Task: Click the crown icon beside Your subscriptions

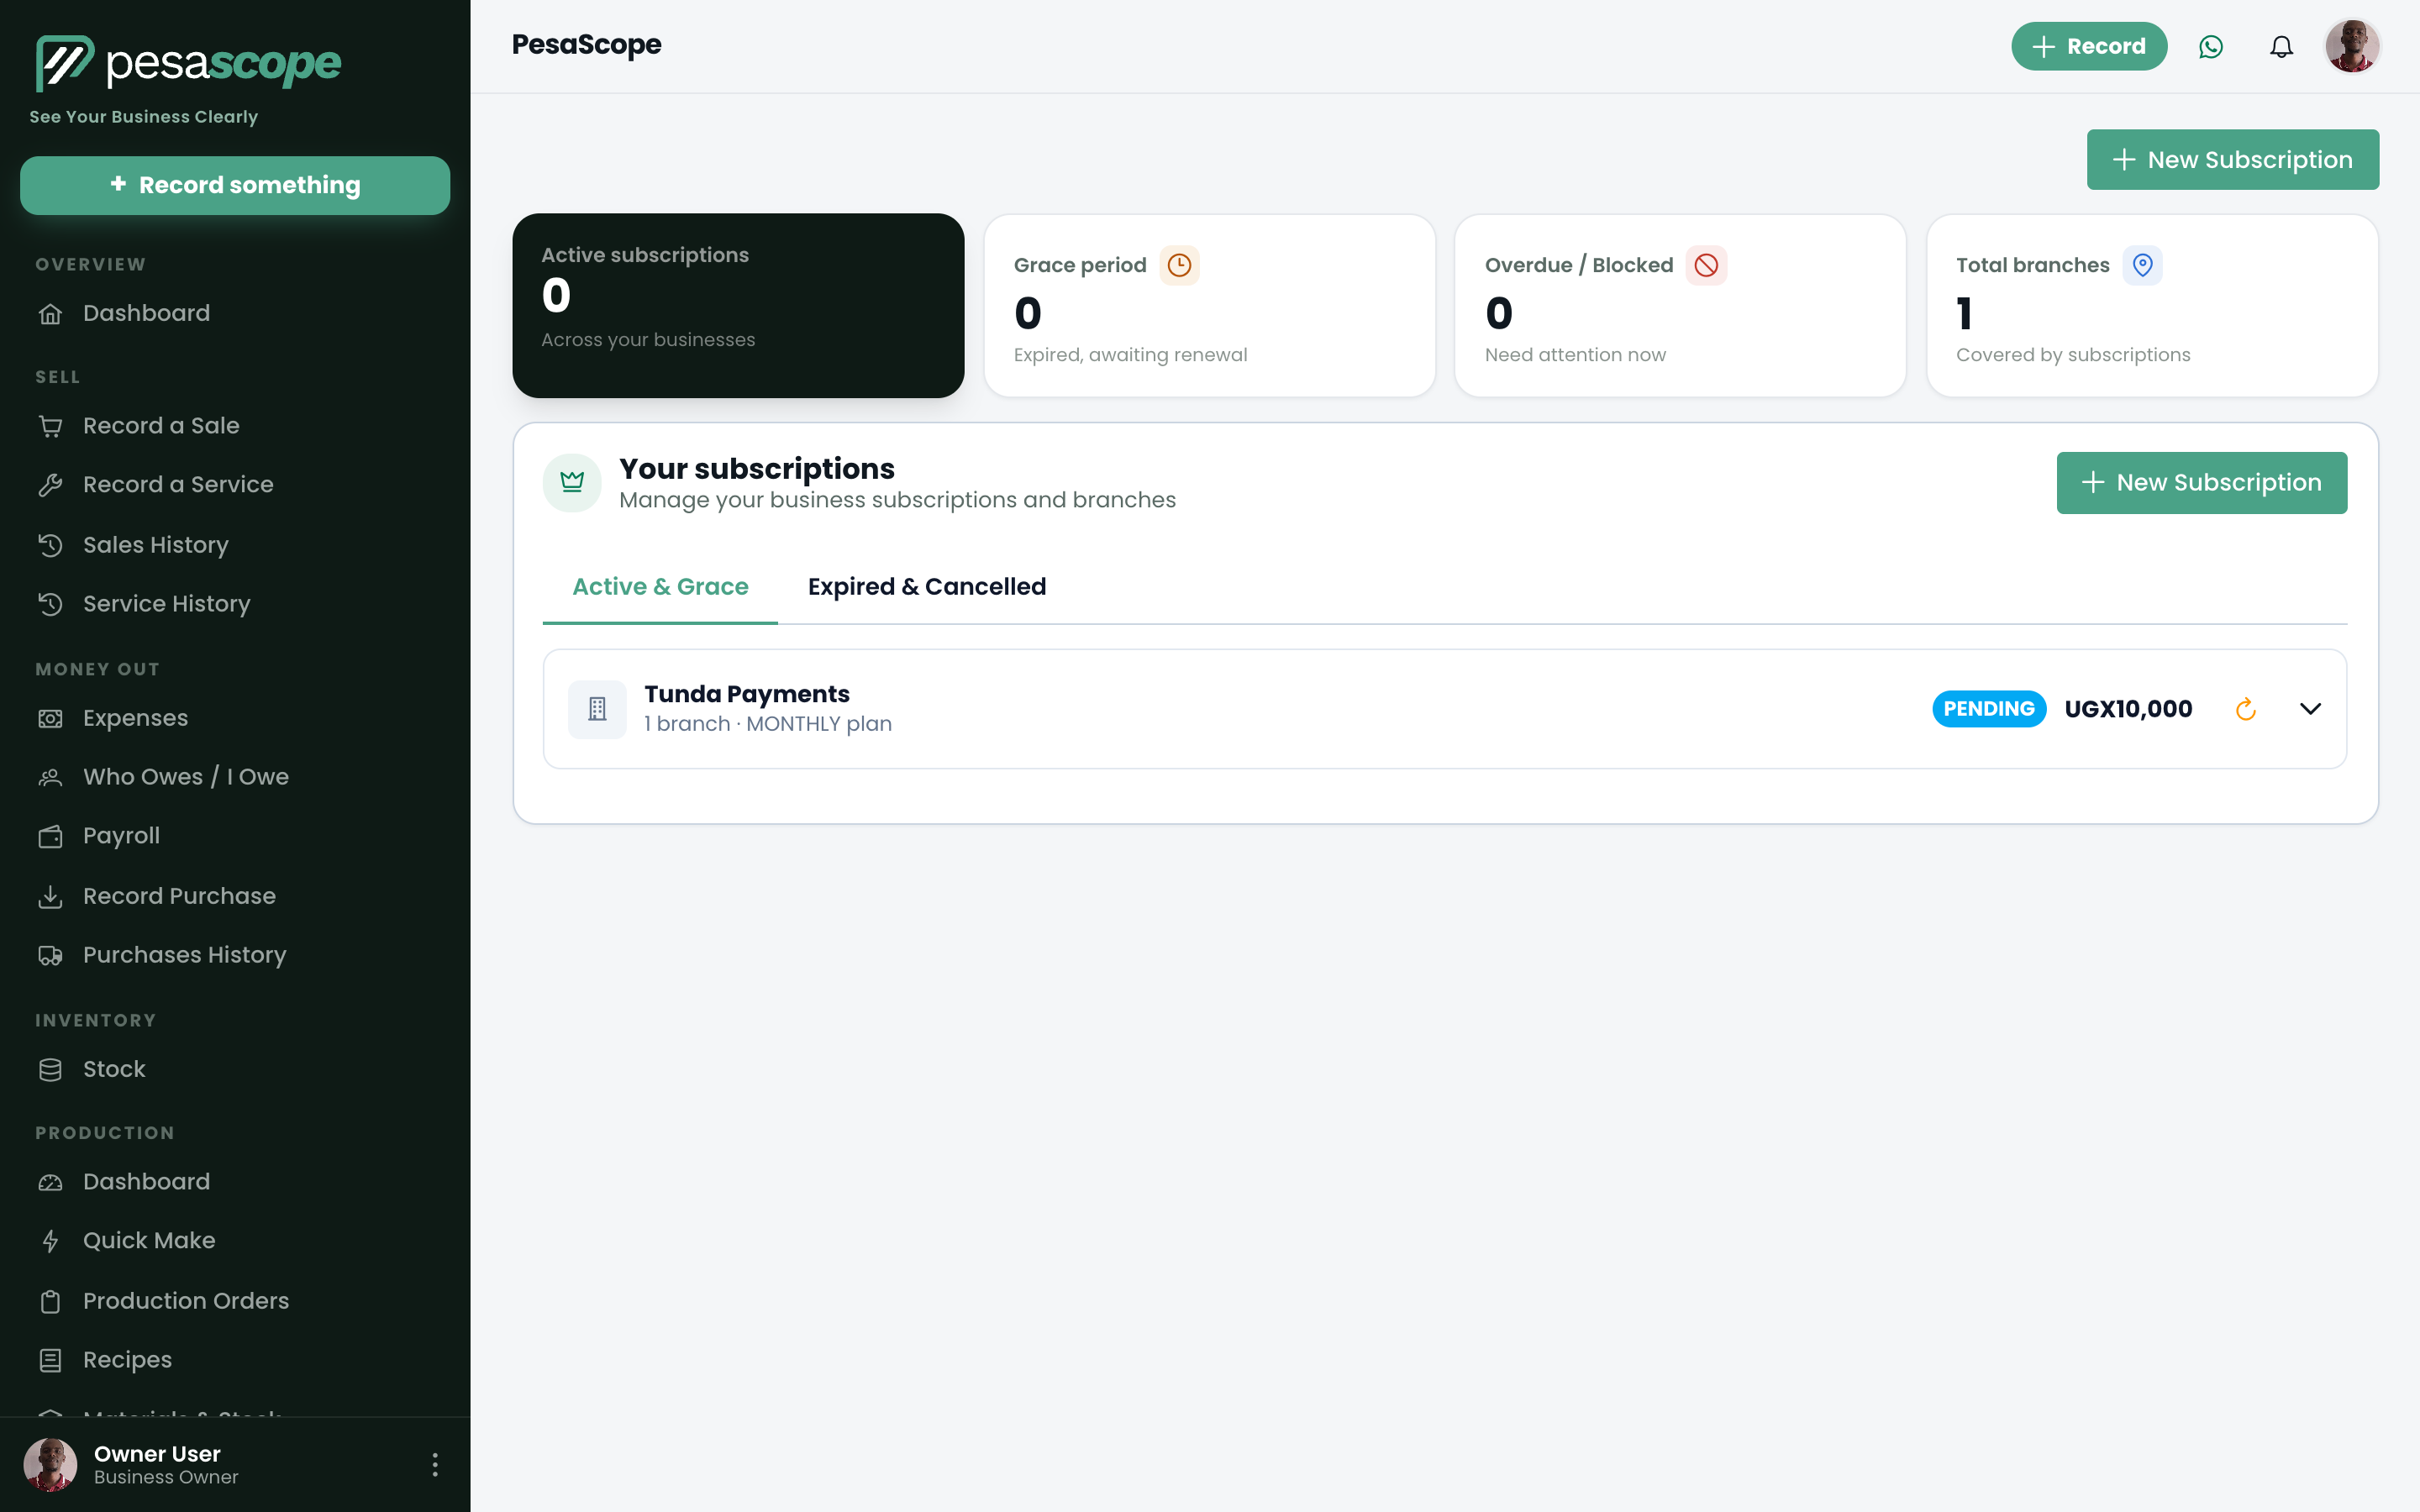Action: point(572,482)
